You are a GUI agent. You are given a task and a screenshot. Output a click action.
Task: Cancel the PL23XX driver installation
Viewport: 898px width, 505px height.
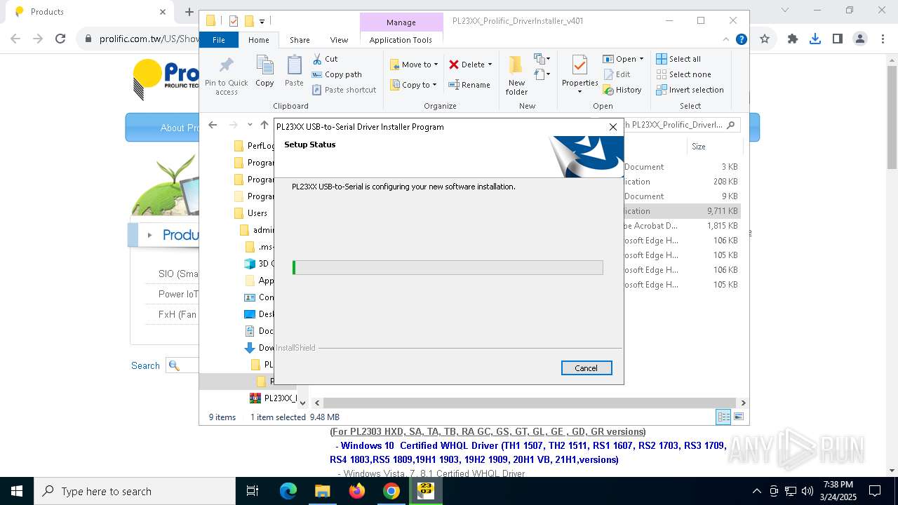coord(587,368)
